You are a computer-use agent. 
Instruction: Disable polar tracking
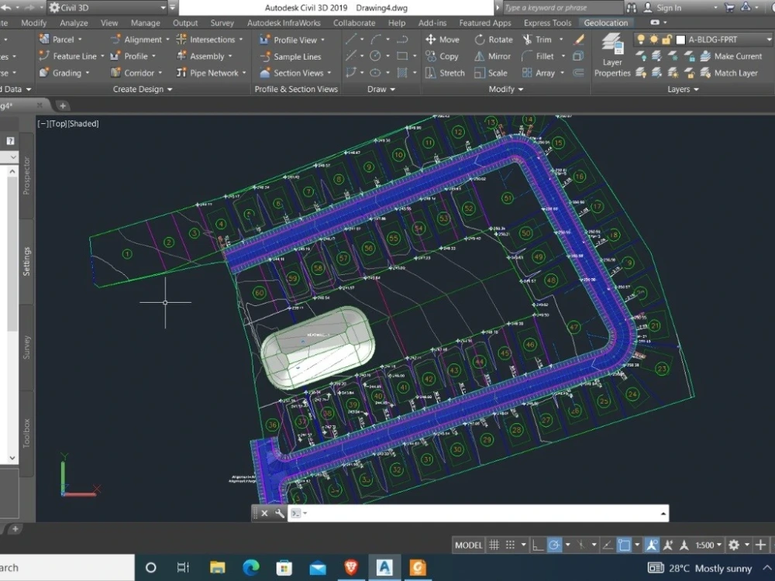pos(556,545)
